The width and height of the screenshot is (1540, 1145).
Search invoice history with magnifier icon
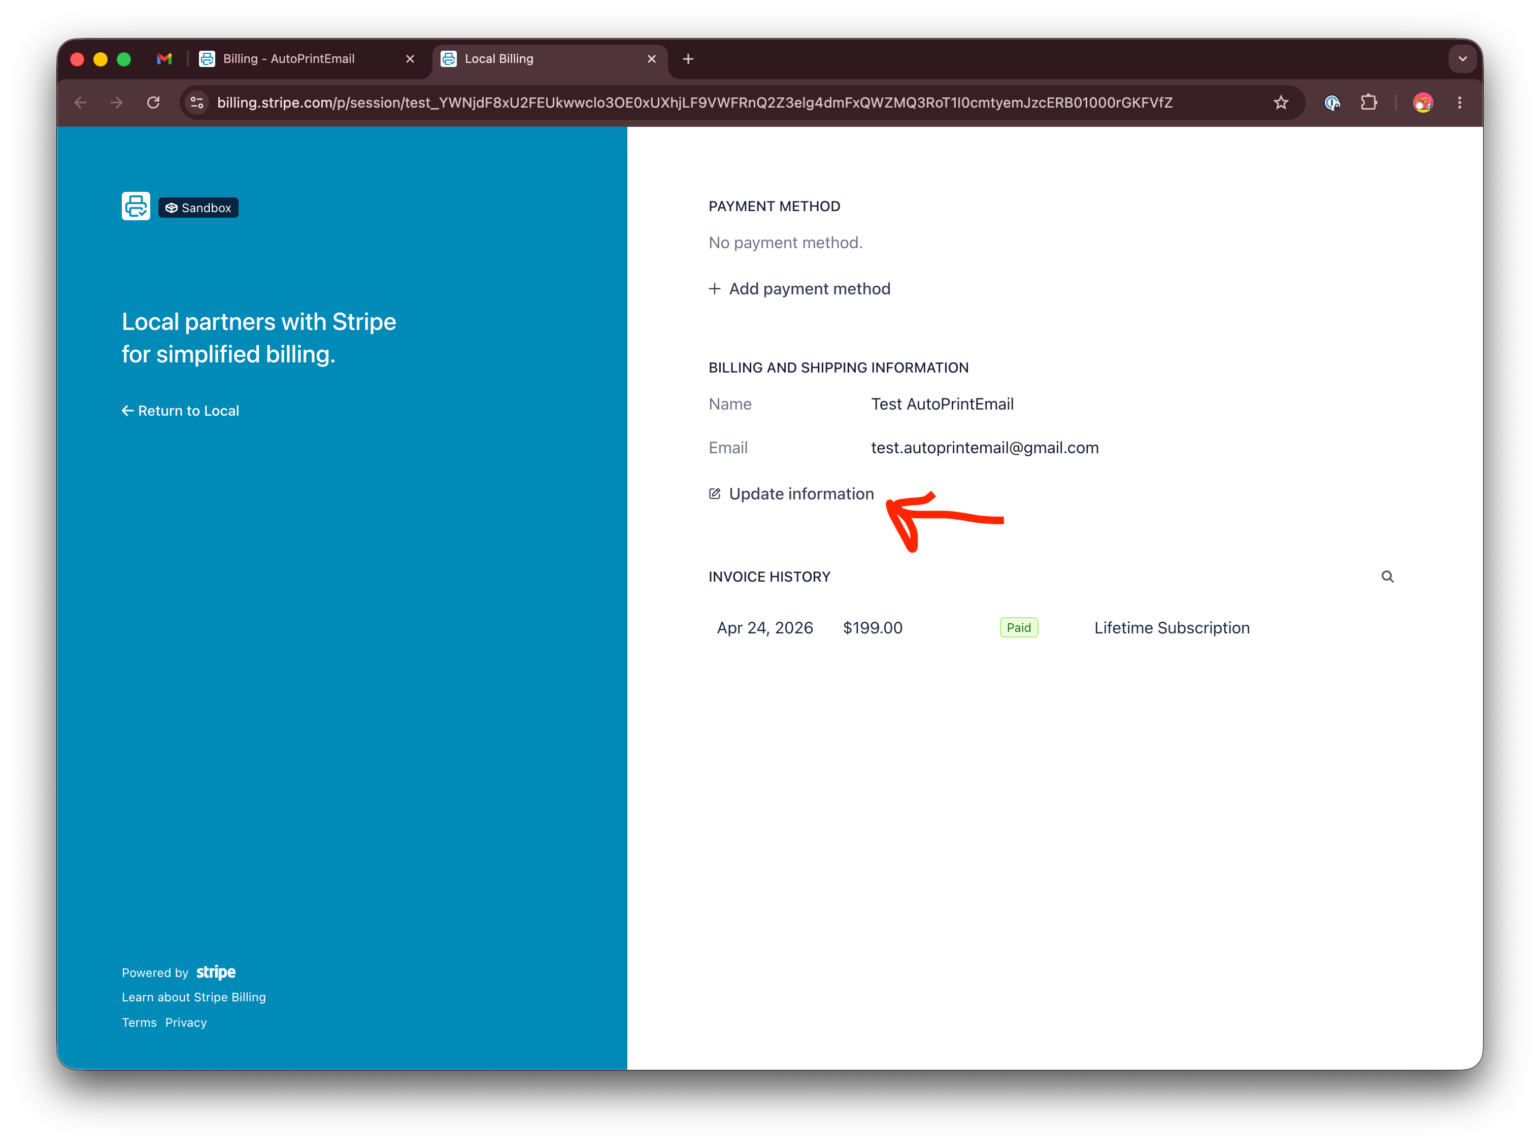pos(1387,577)
